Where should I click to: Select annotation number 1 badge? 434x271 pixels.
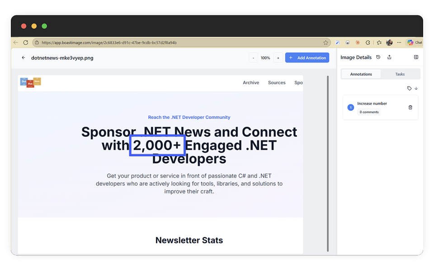point(351,107)
